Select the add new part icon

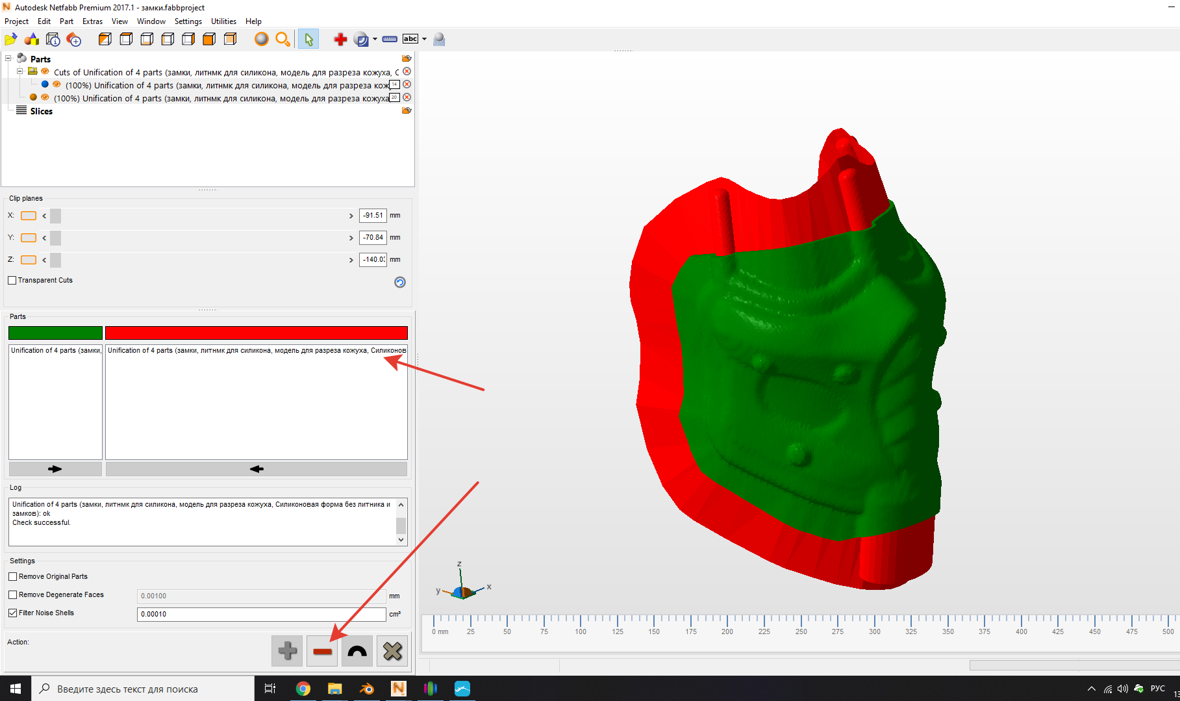pyautogui.click(x=32, y=39)
